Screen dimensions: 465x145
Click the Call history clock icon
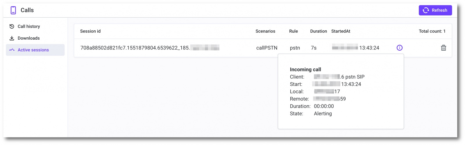coord(12,26)
